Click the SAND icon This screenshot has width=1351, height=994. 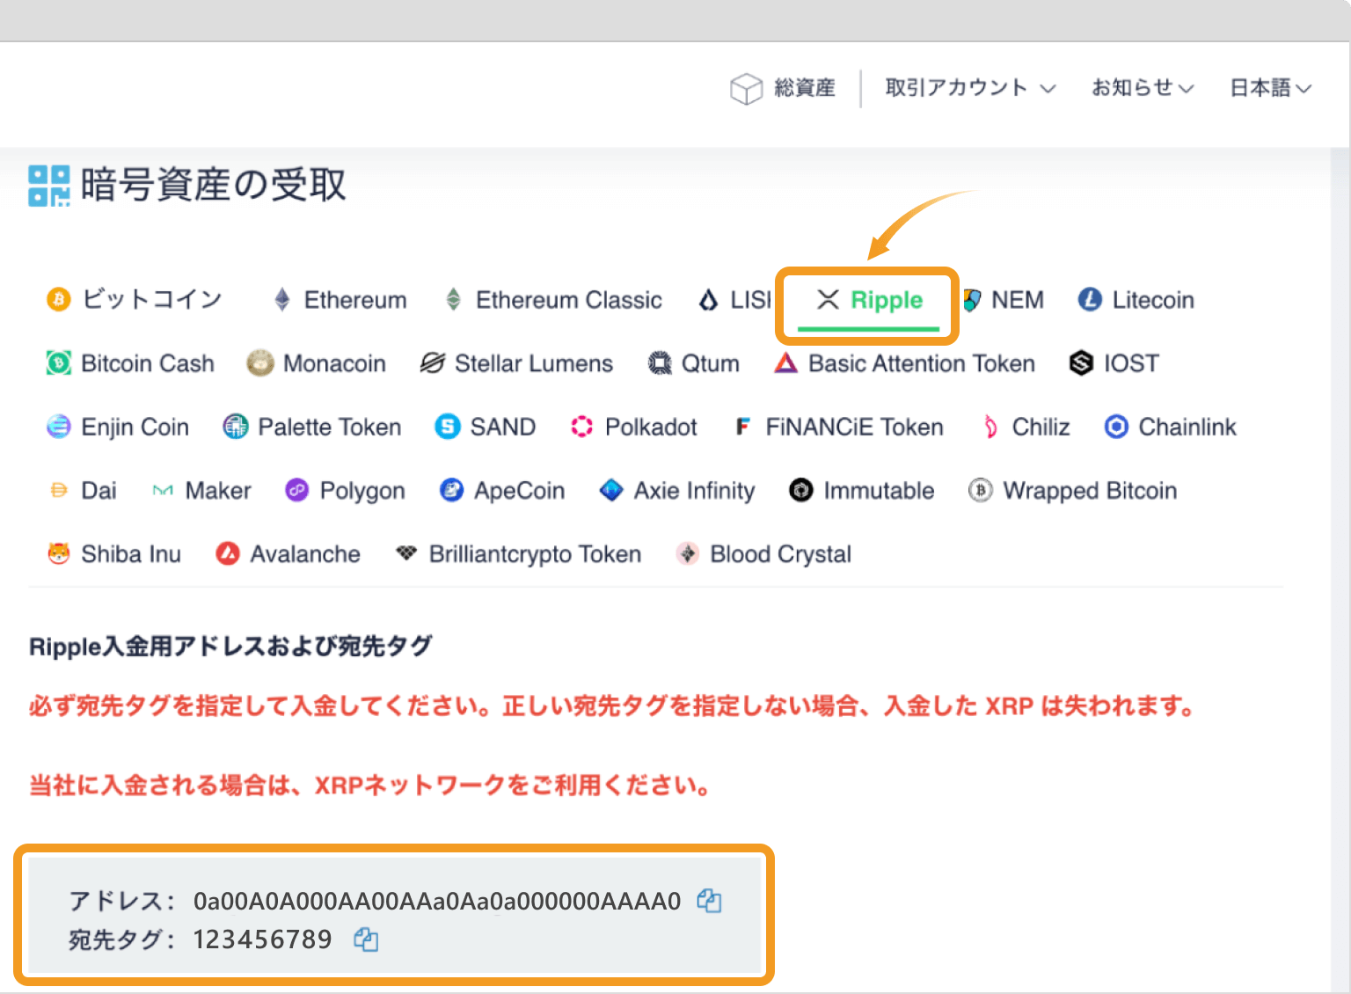[x=448, y=427]
